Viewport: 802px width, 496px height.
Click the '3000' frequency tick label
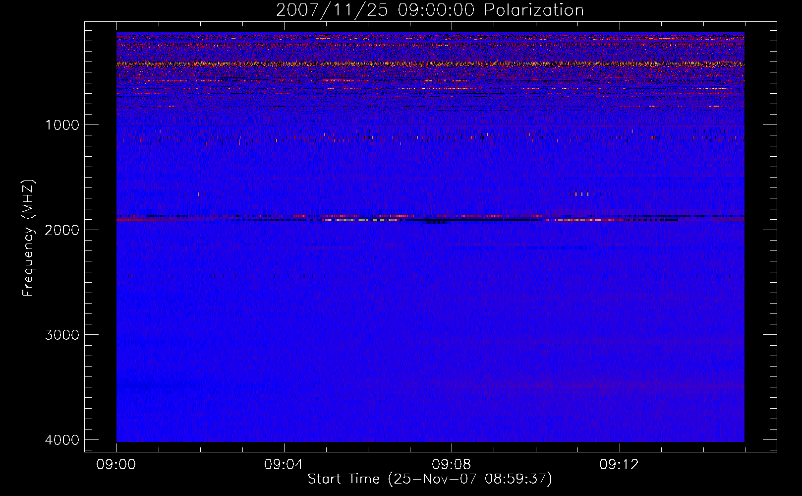point(62,335)
